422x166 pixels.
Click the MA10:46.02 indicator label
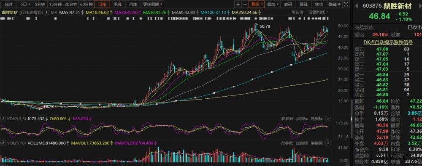click(x=99, y=12)
